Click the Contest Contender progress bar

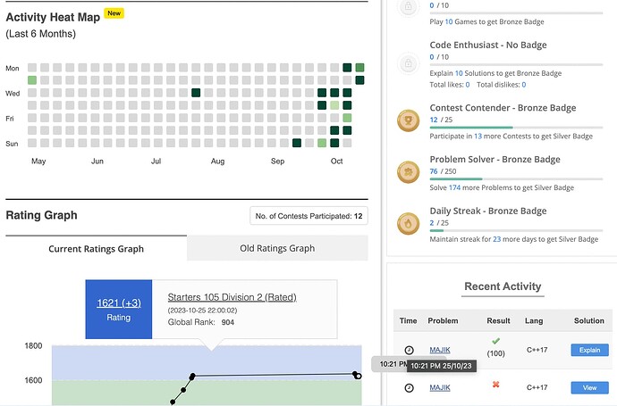coord(516,128)
